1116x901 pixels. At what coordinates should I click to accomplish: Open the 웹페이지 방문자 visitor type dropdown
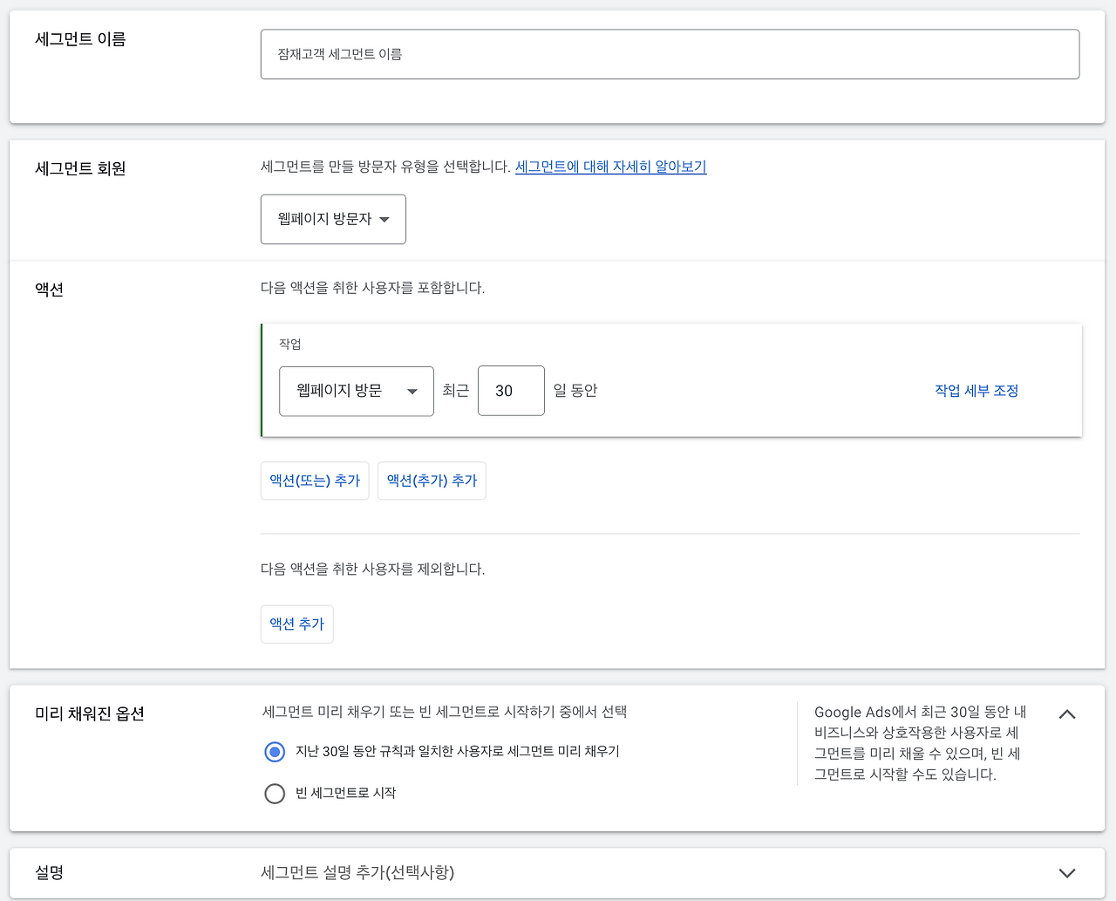click(333, 219)
